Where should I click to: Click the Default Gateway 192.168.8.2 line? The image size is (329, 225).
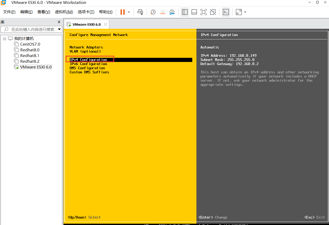229,64
